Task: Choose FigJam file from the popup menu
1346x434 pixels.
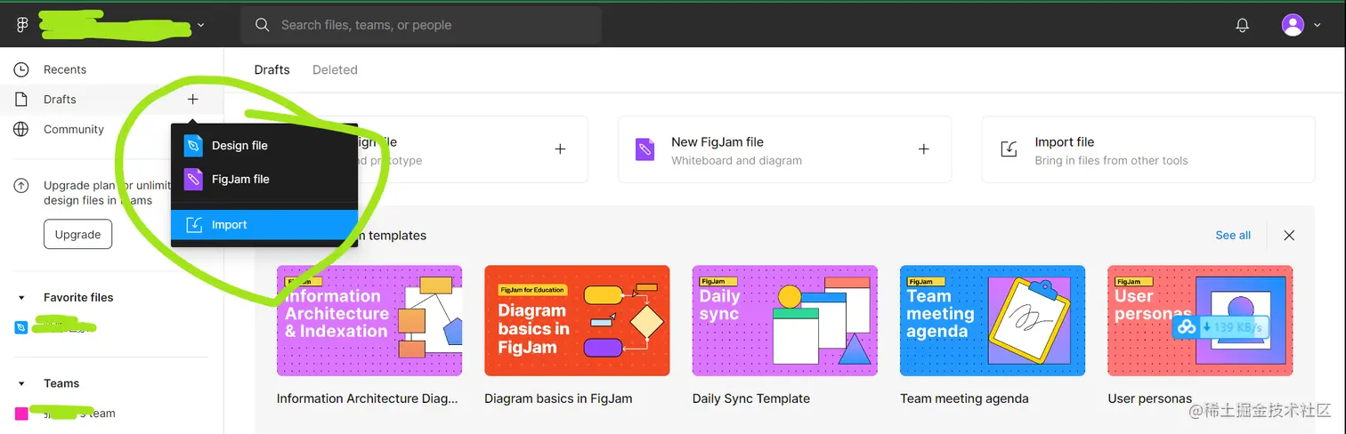Action: [264, 179]
